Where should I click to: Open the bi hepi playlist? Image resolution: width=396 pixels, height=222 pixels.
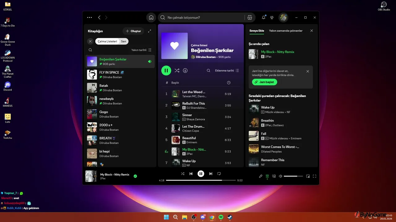pos(120,154)
